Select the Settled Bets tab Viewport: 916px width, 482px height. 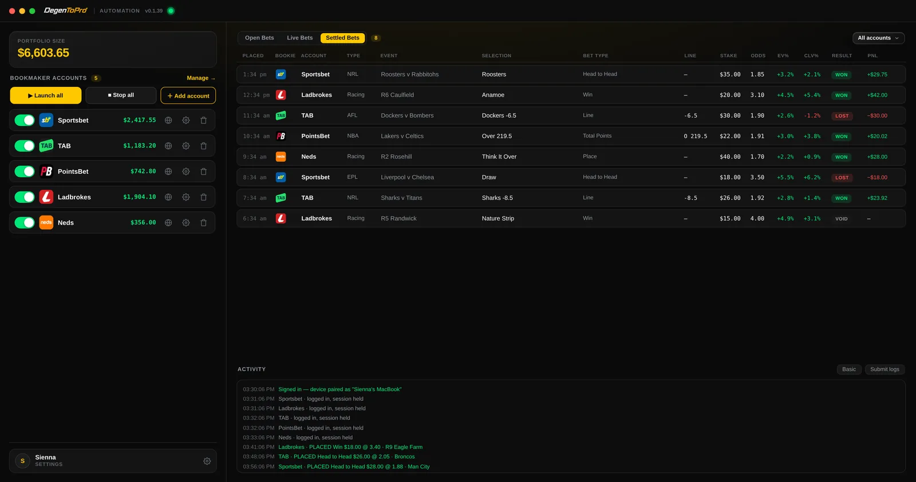[342, 38]
